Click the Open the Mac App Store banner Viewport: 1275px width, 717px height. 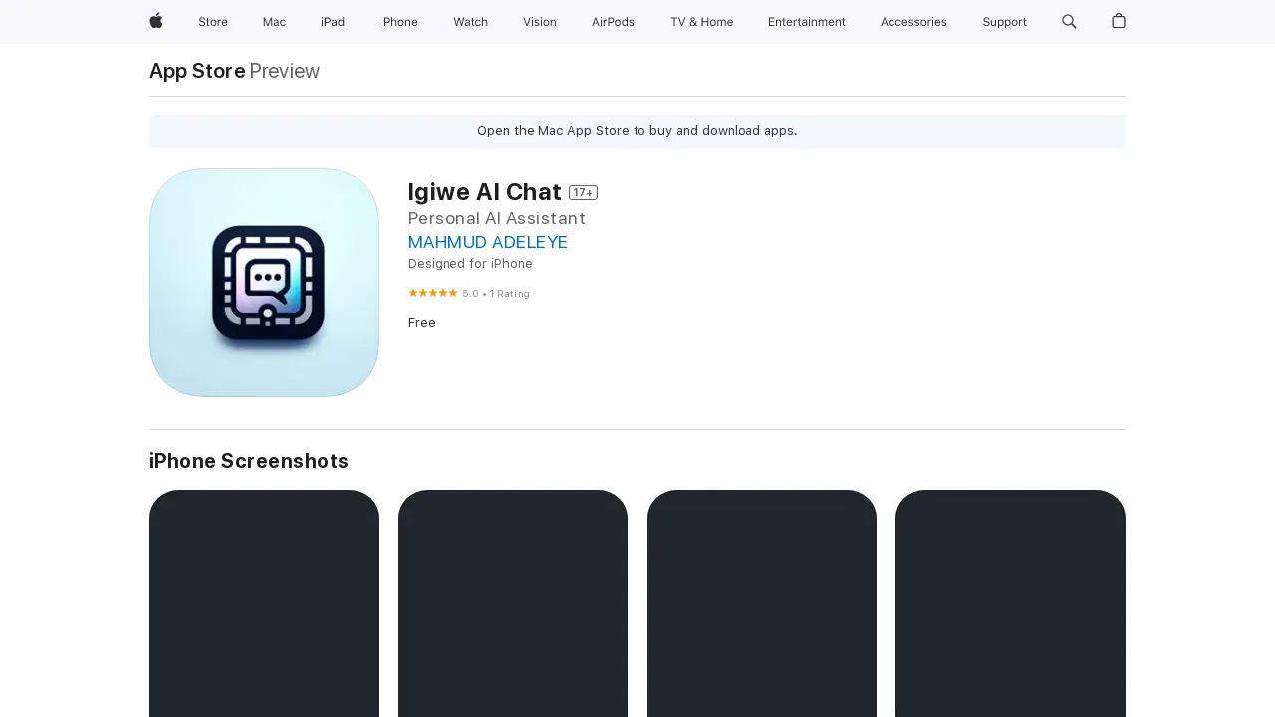[637, 130]
